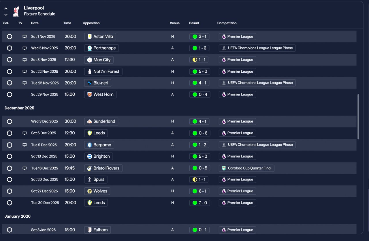Click the Sel. column header
Viewport: 369px width, 241px height.
6,23
